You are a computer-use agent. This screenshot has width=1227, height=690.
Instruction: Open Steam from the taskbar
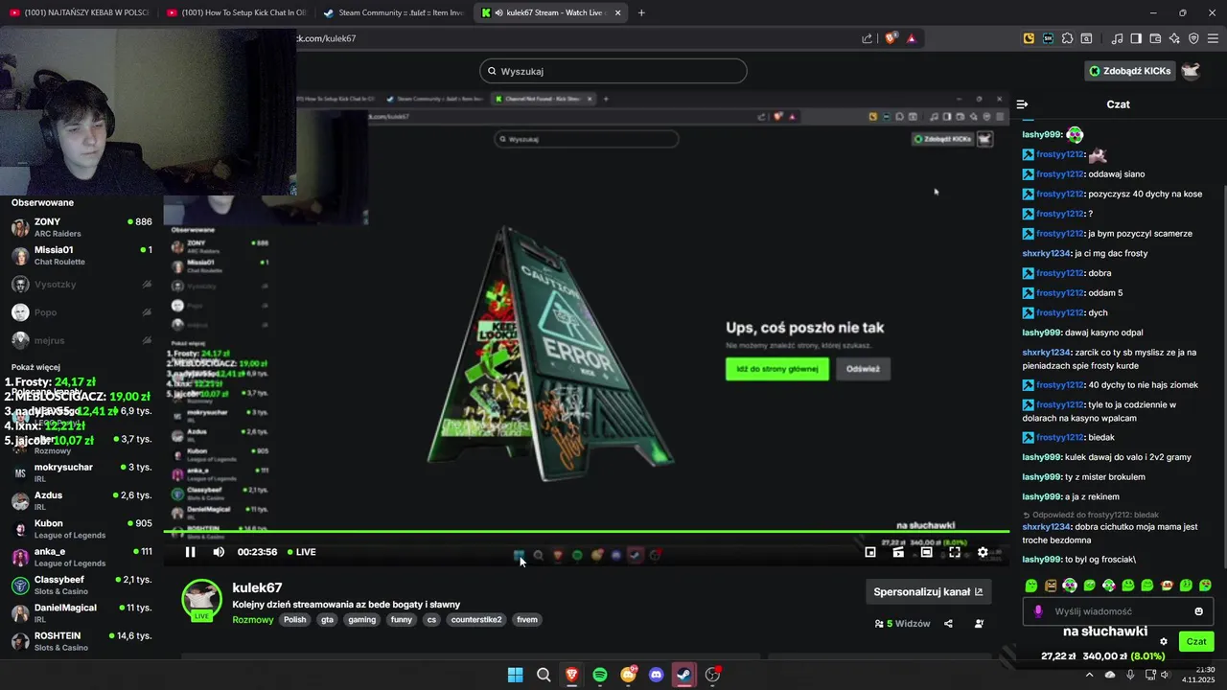[684, 675]
